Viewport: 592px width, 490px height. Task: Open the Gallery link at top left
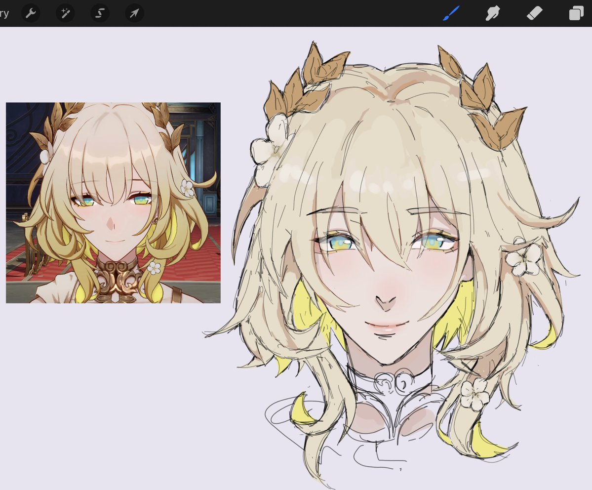click(x=4, y=14)
